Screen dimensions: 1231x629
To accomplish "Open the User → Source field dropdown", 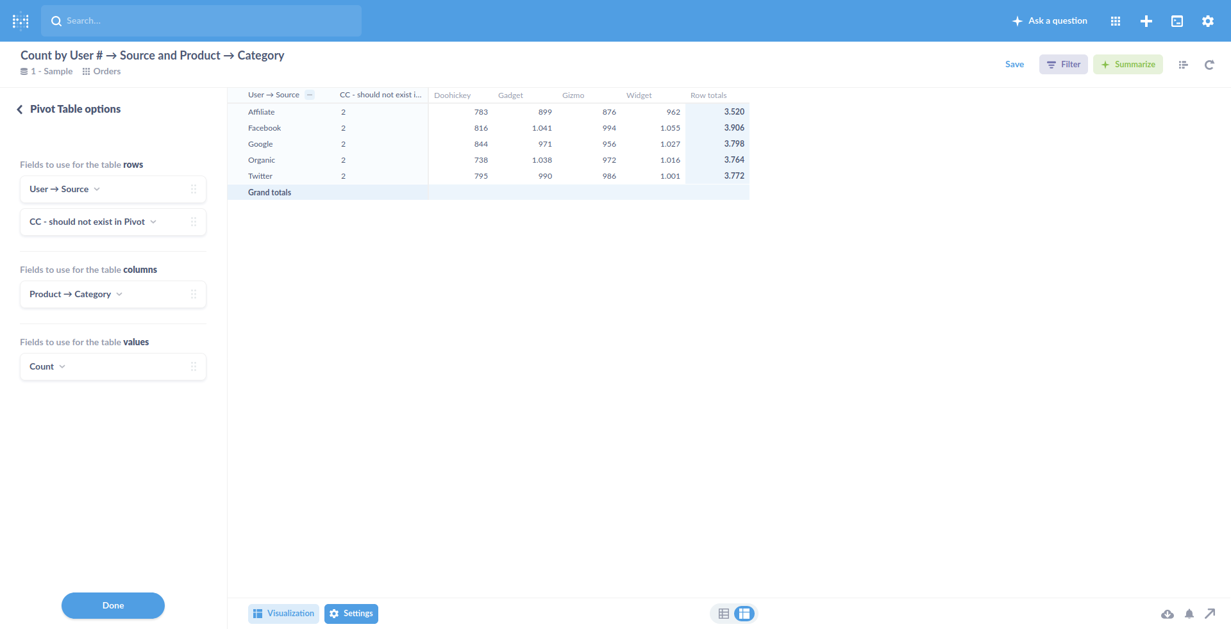I will (97, 189).
